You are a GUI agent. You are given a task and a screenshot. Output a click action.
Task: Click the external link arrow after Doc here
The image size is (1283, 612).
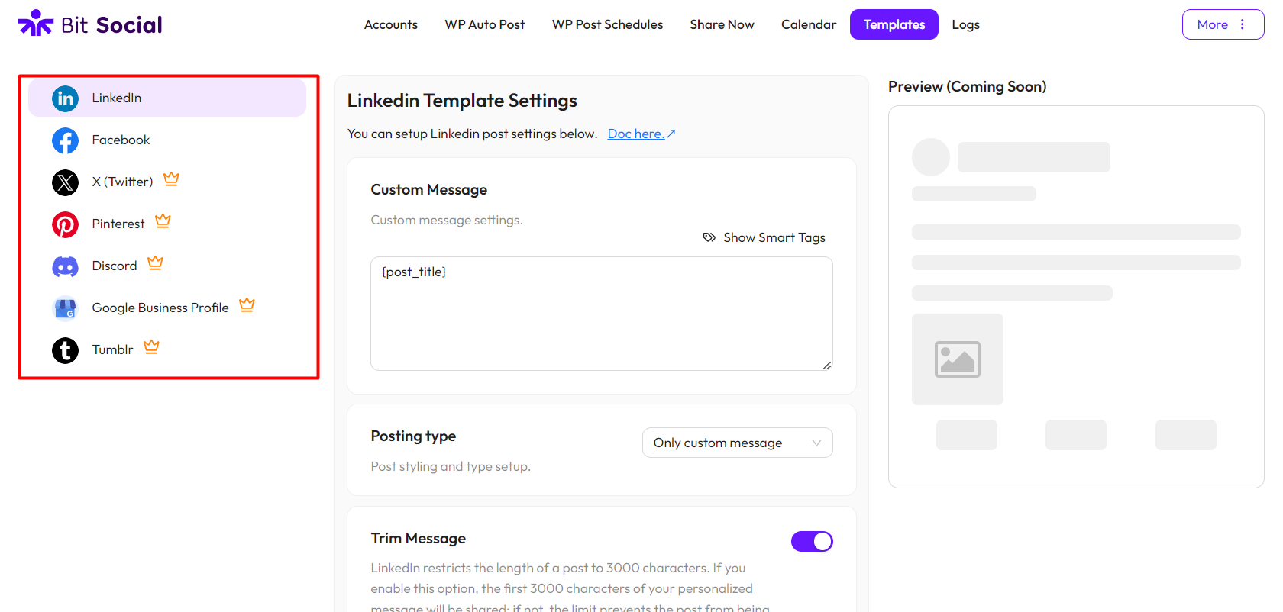pos(671,134)
